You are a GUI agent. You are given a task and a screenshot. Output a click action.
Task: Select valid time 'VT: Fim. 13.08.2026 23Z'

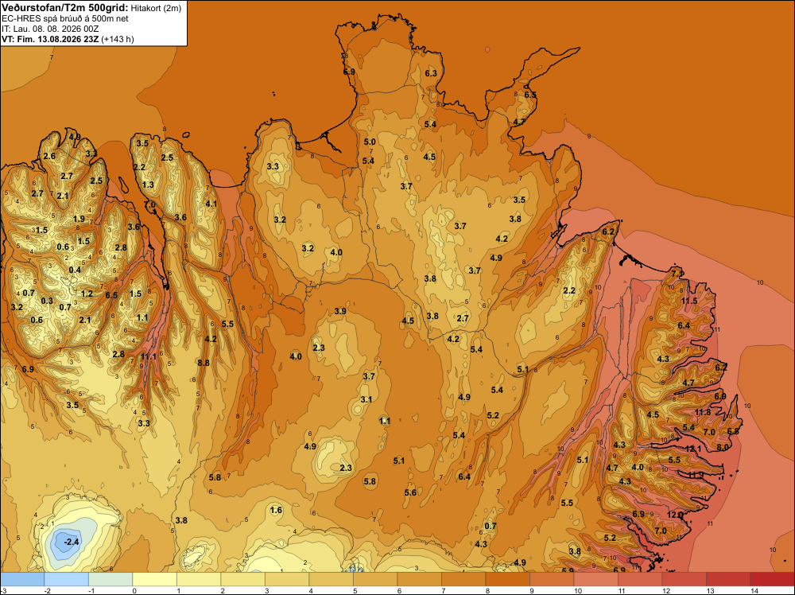[50, 39]
